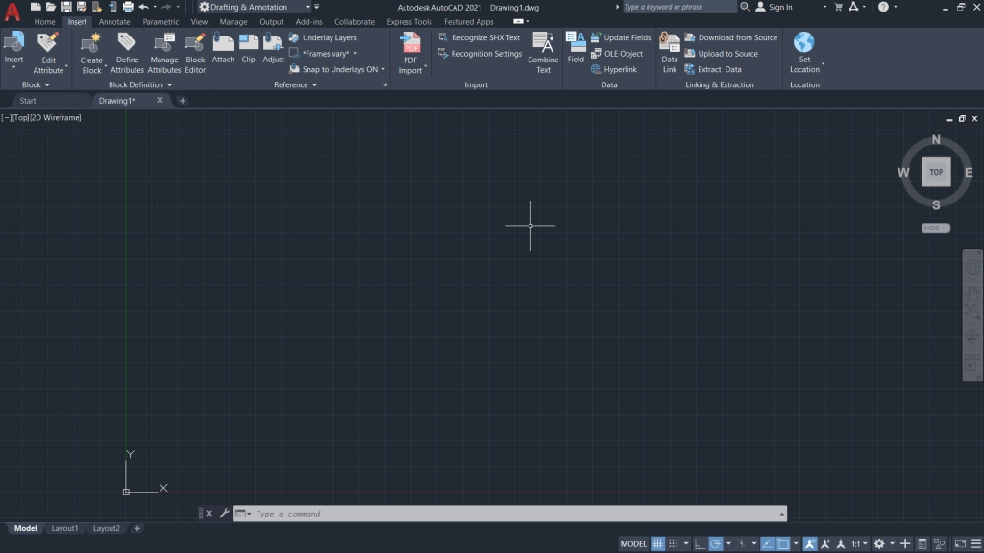Toggle grid display in the status bar
Image resolution: width=984 pixels, height=553 pixels.
click(x=659, y=542)
